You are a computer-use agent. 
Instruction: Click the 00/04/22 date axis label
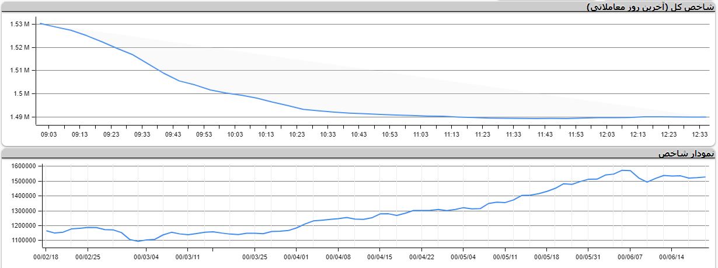pyautogui.click(x=421, y=256)
